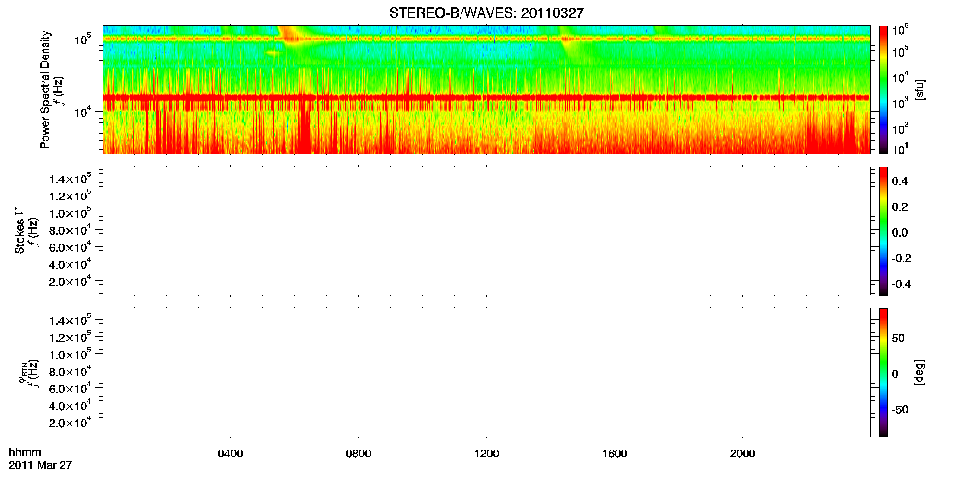Click the '0.2' Stokes V color bar value
This screenshot has height=501, width=973.
click(x=900, y=207)
